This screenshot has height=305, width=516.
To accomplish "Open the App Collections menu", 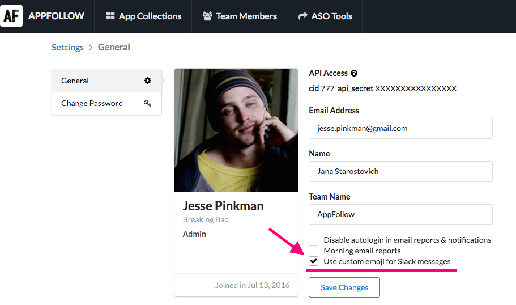I will point(143,16).
